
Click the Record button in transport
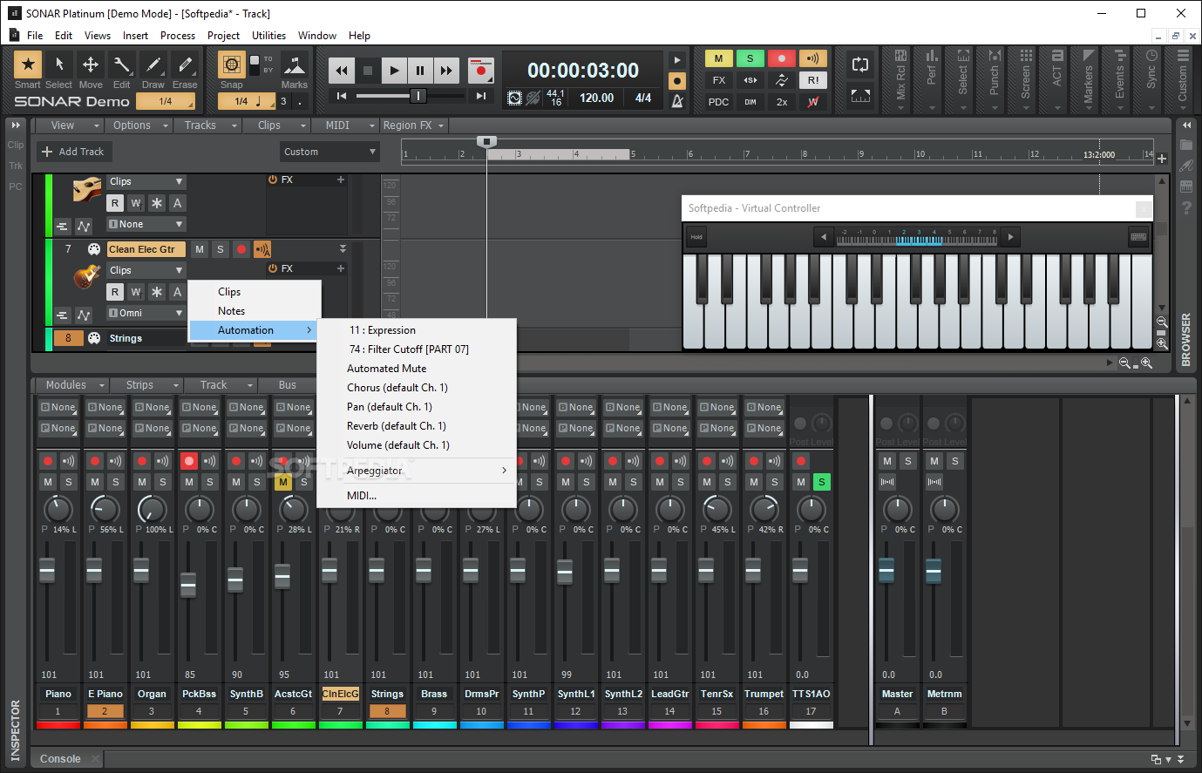(480, 71)
